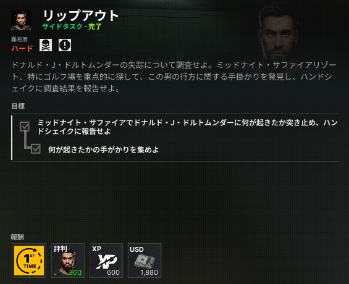Click the main objective text ミッドナイト・サファイア
349x284 pixels.
[188, 127]
